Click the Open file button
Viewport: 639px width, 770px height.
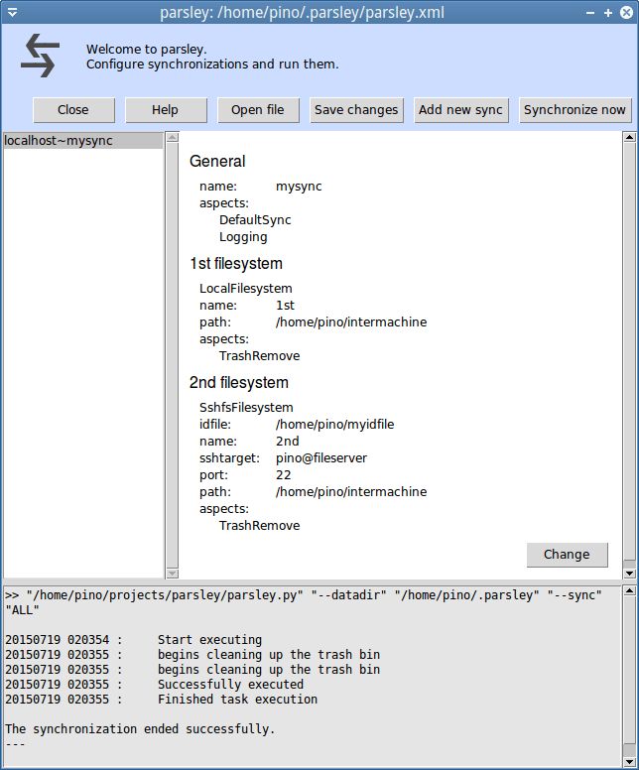[257, 110]
